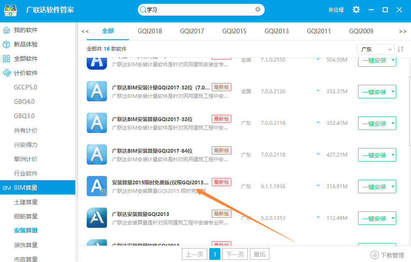Switch to the GQI2018 tab
Viewport: 411px width, 262px height.
coord(150,31)
